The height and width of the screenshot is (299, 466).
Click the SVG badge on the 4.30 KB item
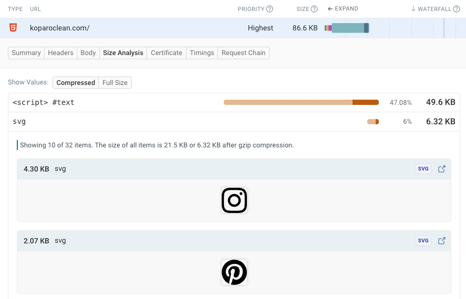(x=423, y=169)
